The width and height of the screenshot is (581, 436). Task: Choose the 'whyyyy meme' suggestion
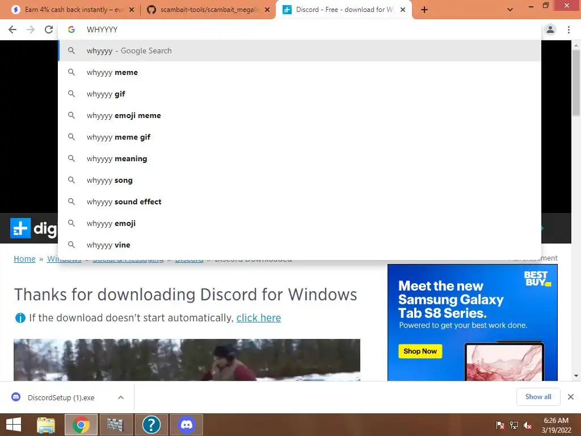pos(300,72)
